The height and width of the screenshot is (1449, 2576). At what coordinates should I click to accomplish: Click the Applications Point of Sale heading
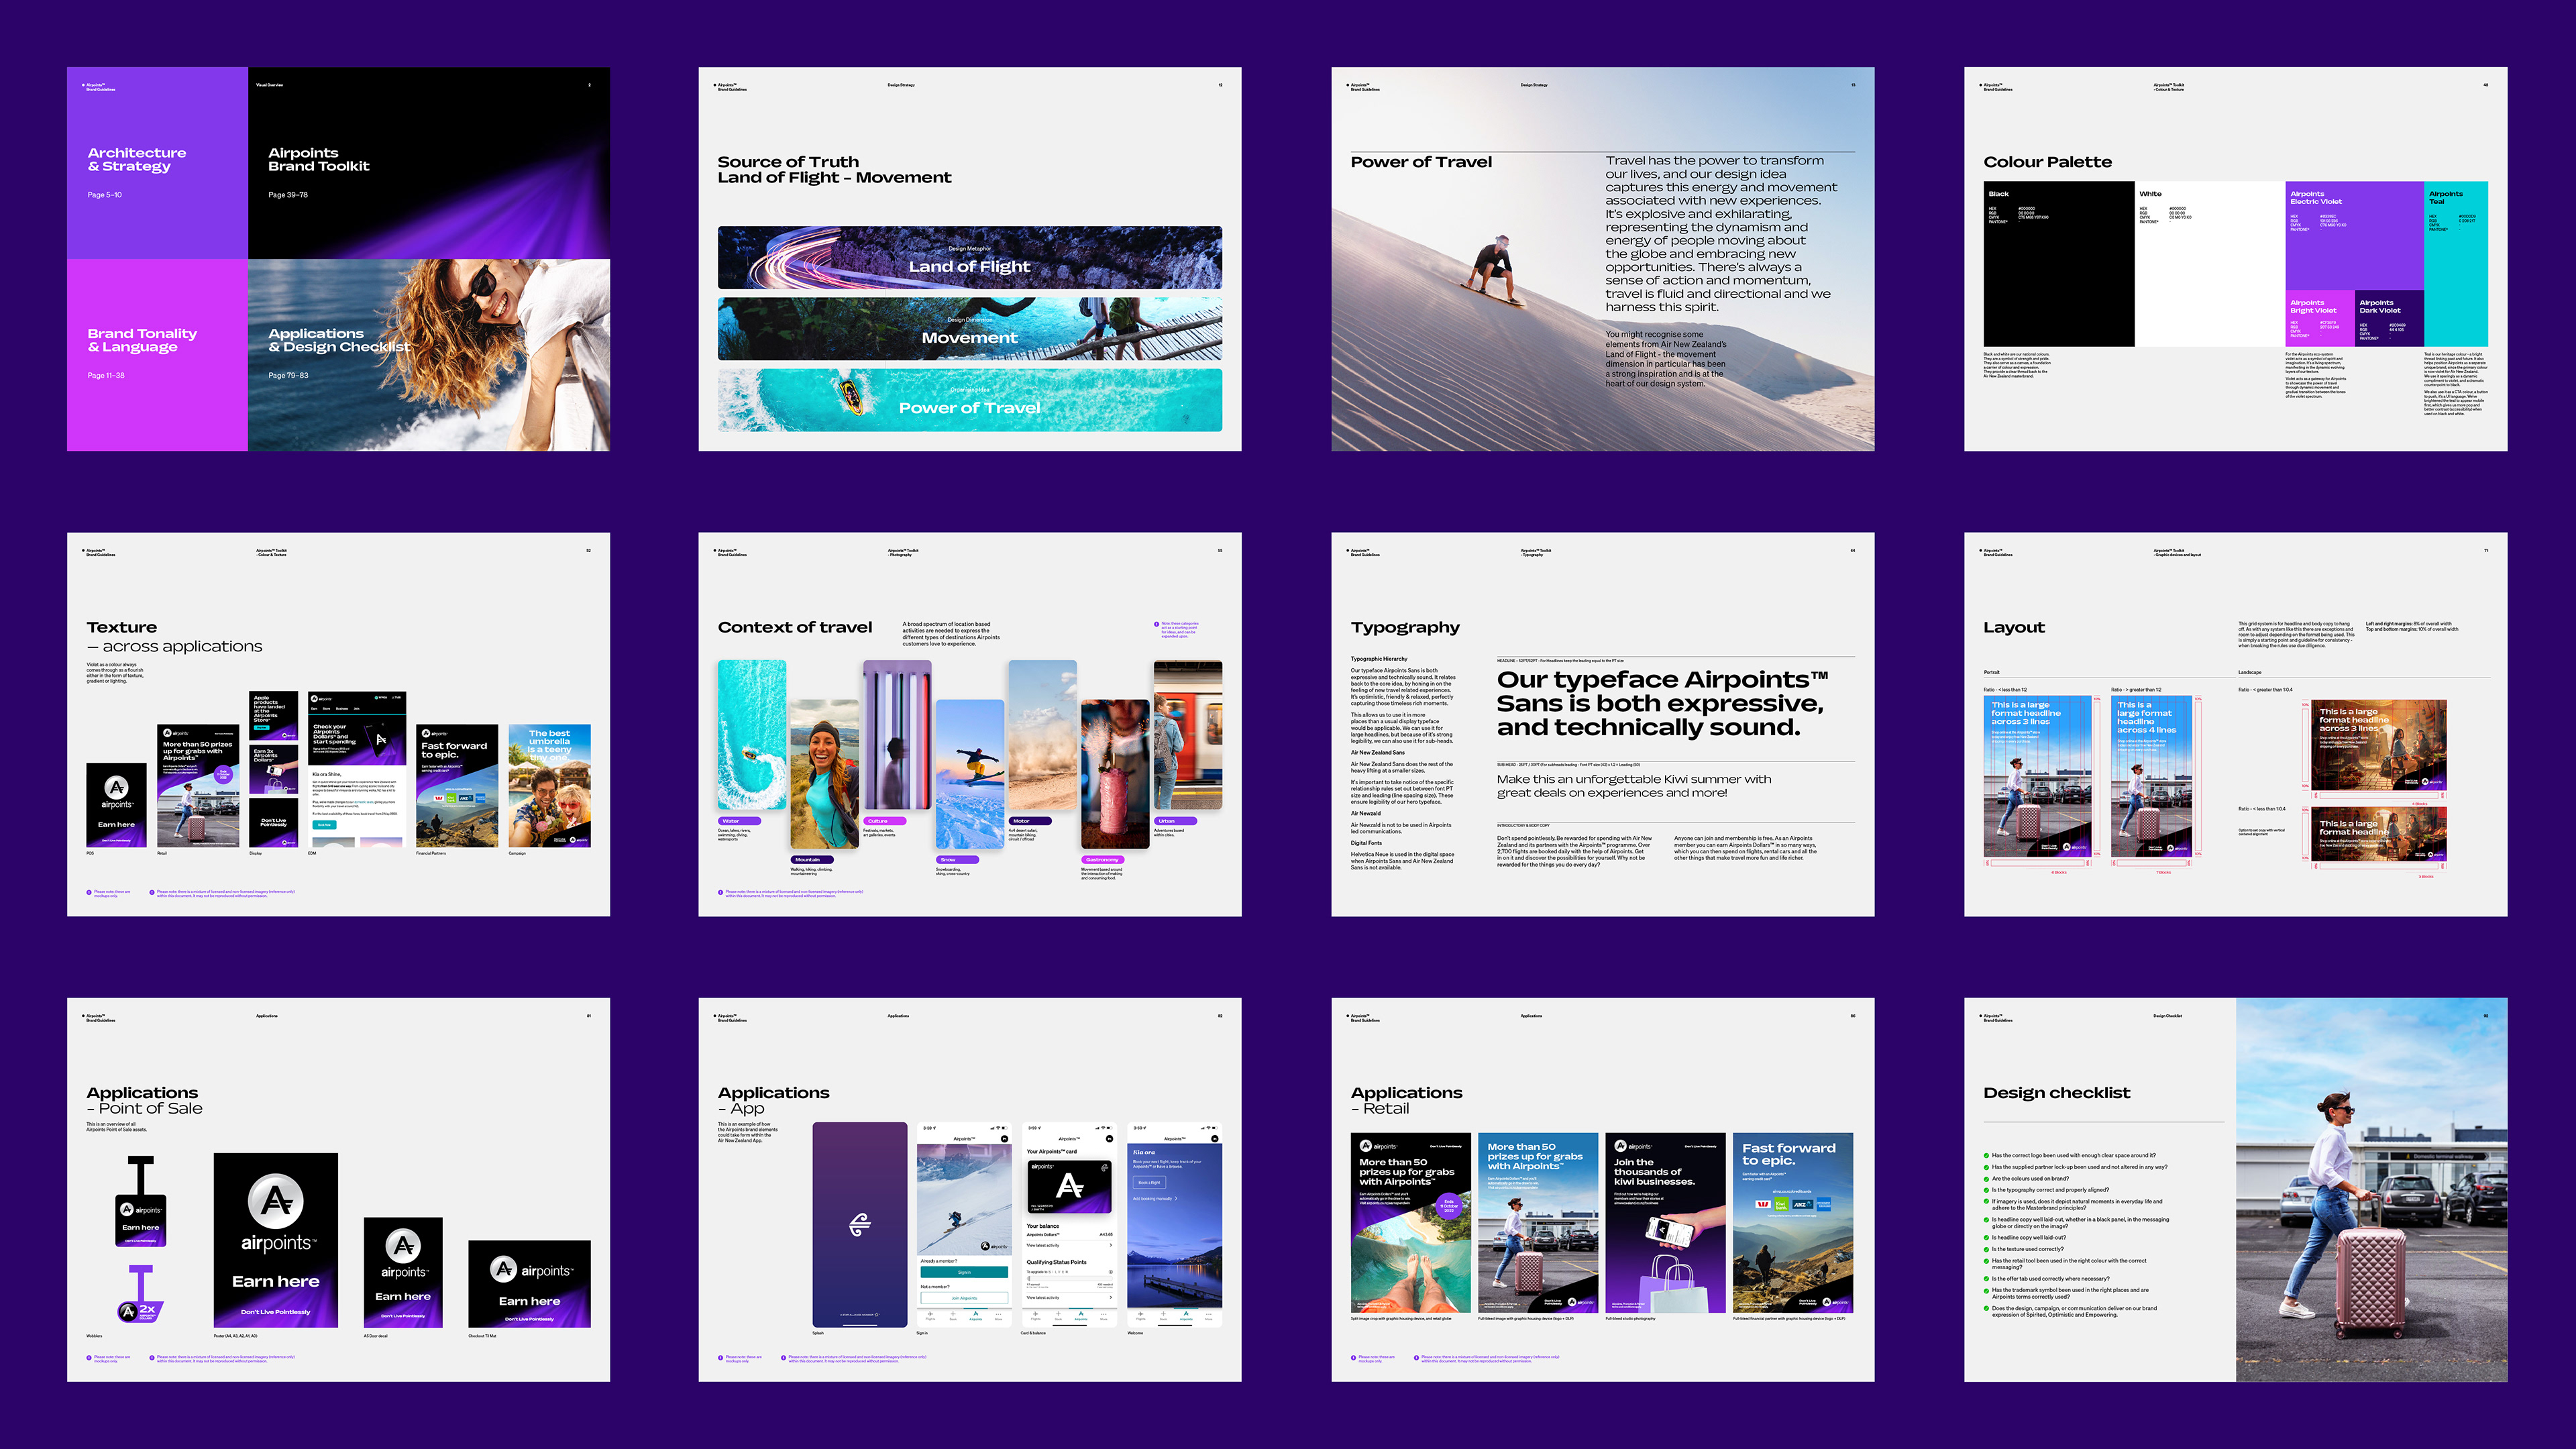tap(144, 1100)
